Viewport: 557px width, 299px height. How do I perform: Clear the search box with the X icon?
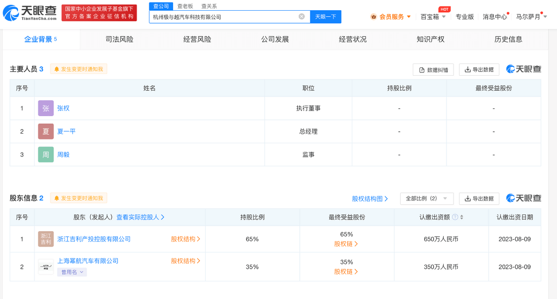tap(301, 17)
